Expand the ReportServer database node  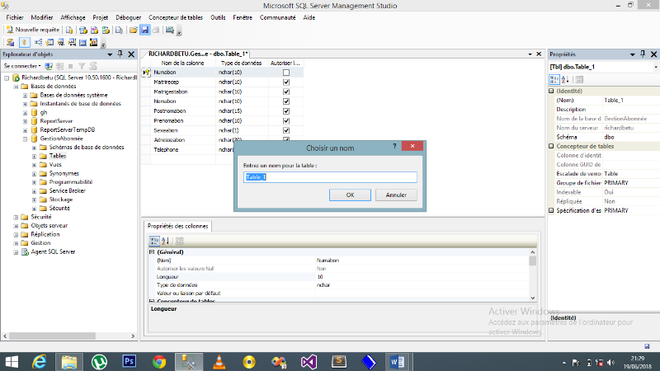25,121
